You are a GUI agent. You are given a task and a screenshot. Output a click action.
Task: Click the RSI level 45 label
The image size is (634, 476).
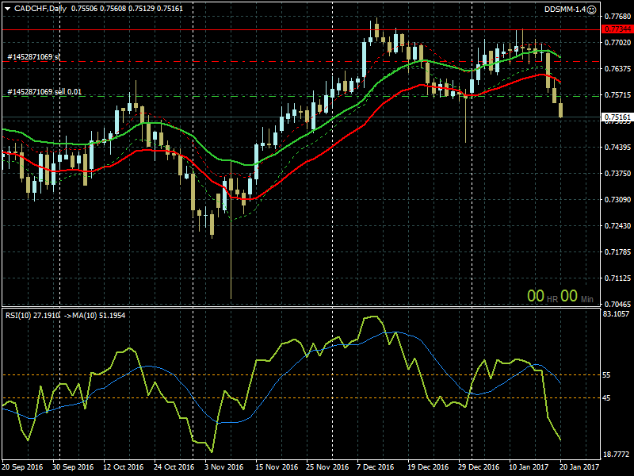tap(606, 398)
